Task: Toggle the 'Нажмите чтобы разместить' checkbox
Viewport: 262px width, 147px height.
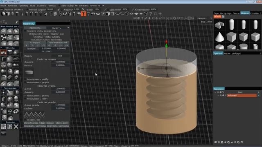Action: (25, 31)
